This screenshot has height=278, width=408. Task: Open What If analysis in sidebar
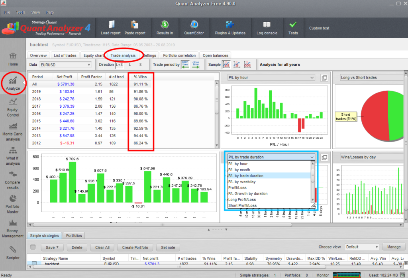13,156
